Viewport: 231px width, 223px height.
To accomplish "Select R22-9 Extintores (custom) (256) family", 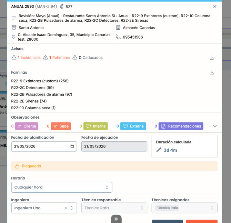I will tap(40, 81).
